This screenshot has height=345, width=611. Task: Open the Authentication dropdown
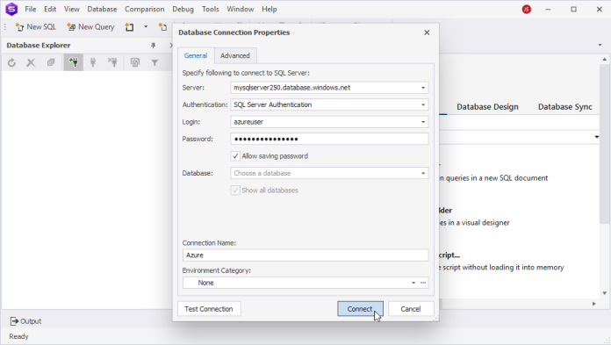[x=423, y=104]
